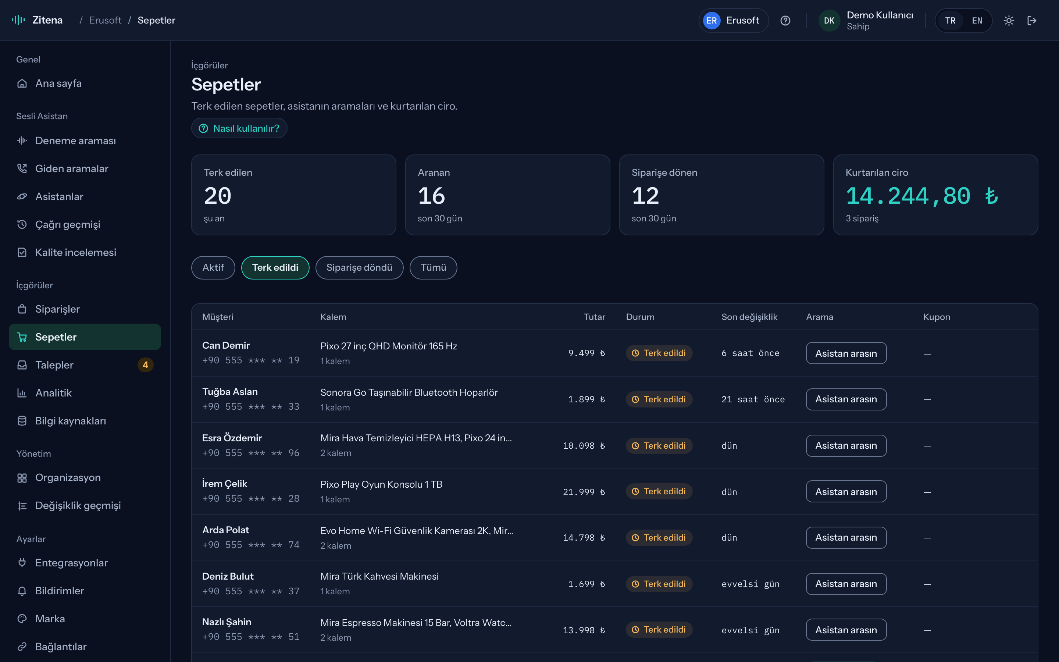Click the Zitena waveform logo icon
Viewport: 1059px width, 662px height.
[18, 20]
